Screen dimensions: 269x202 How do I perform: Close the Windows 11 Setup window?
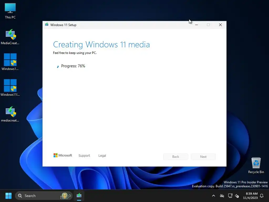(x=220, y=25)
